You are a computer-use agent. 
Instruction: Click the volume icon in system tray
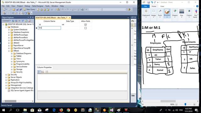(x=177, y=110)
